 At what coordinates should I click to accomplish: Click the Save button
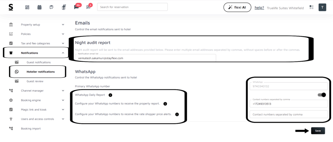click(x=318, y=131)
